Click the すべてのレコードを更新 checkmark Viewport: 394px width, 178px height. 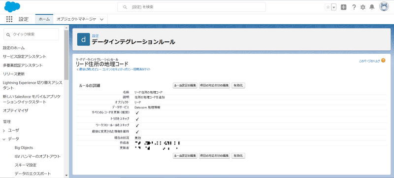137,113
